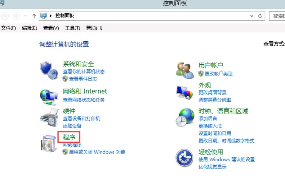Click the User Accounts people icon
The width and height of the screenshot is (285, 184).
pos(185,70)
